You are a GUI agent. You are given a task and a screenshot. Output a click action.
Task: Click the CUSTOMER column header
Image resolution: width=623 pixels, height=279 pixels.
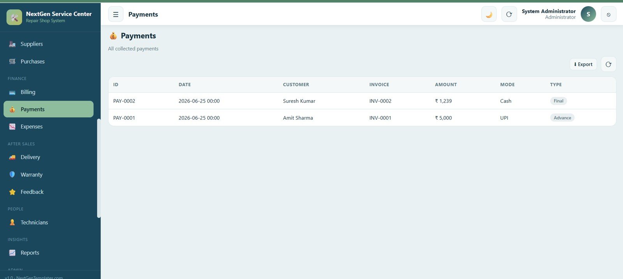point(296,85)
